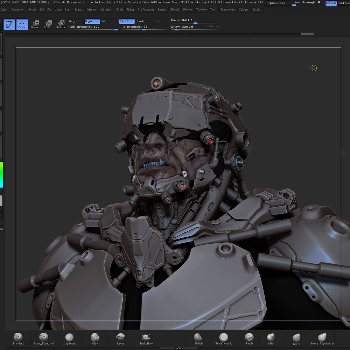Image resolution: width=350 pixels, height=350 pixels.
Task: Choose the Inflat brush
Action: [271, 339]
